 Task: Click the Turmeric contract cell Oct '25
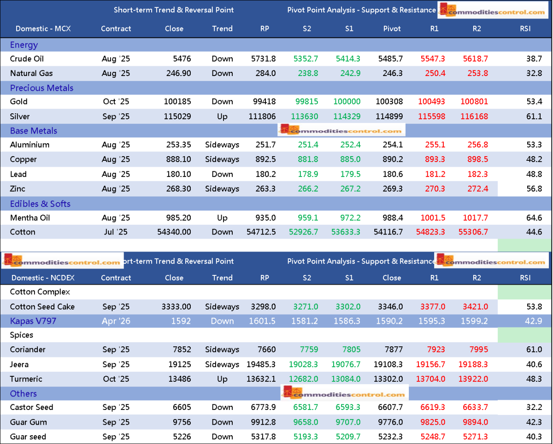click(x=116, y=379)
